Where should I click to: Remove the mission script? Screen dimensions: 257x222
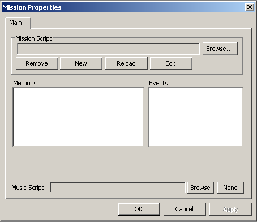tap(37, 63)
